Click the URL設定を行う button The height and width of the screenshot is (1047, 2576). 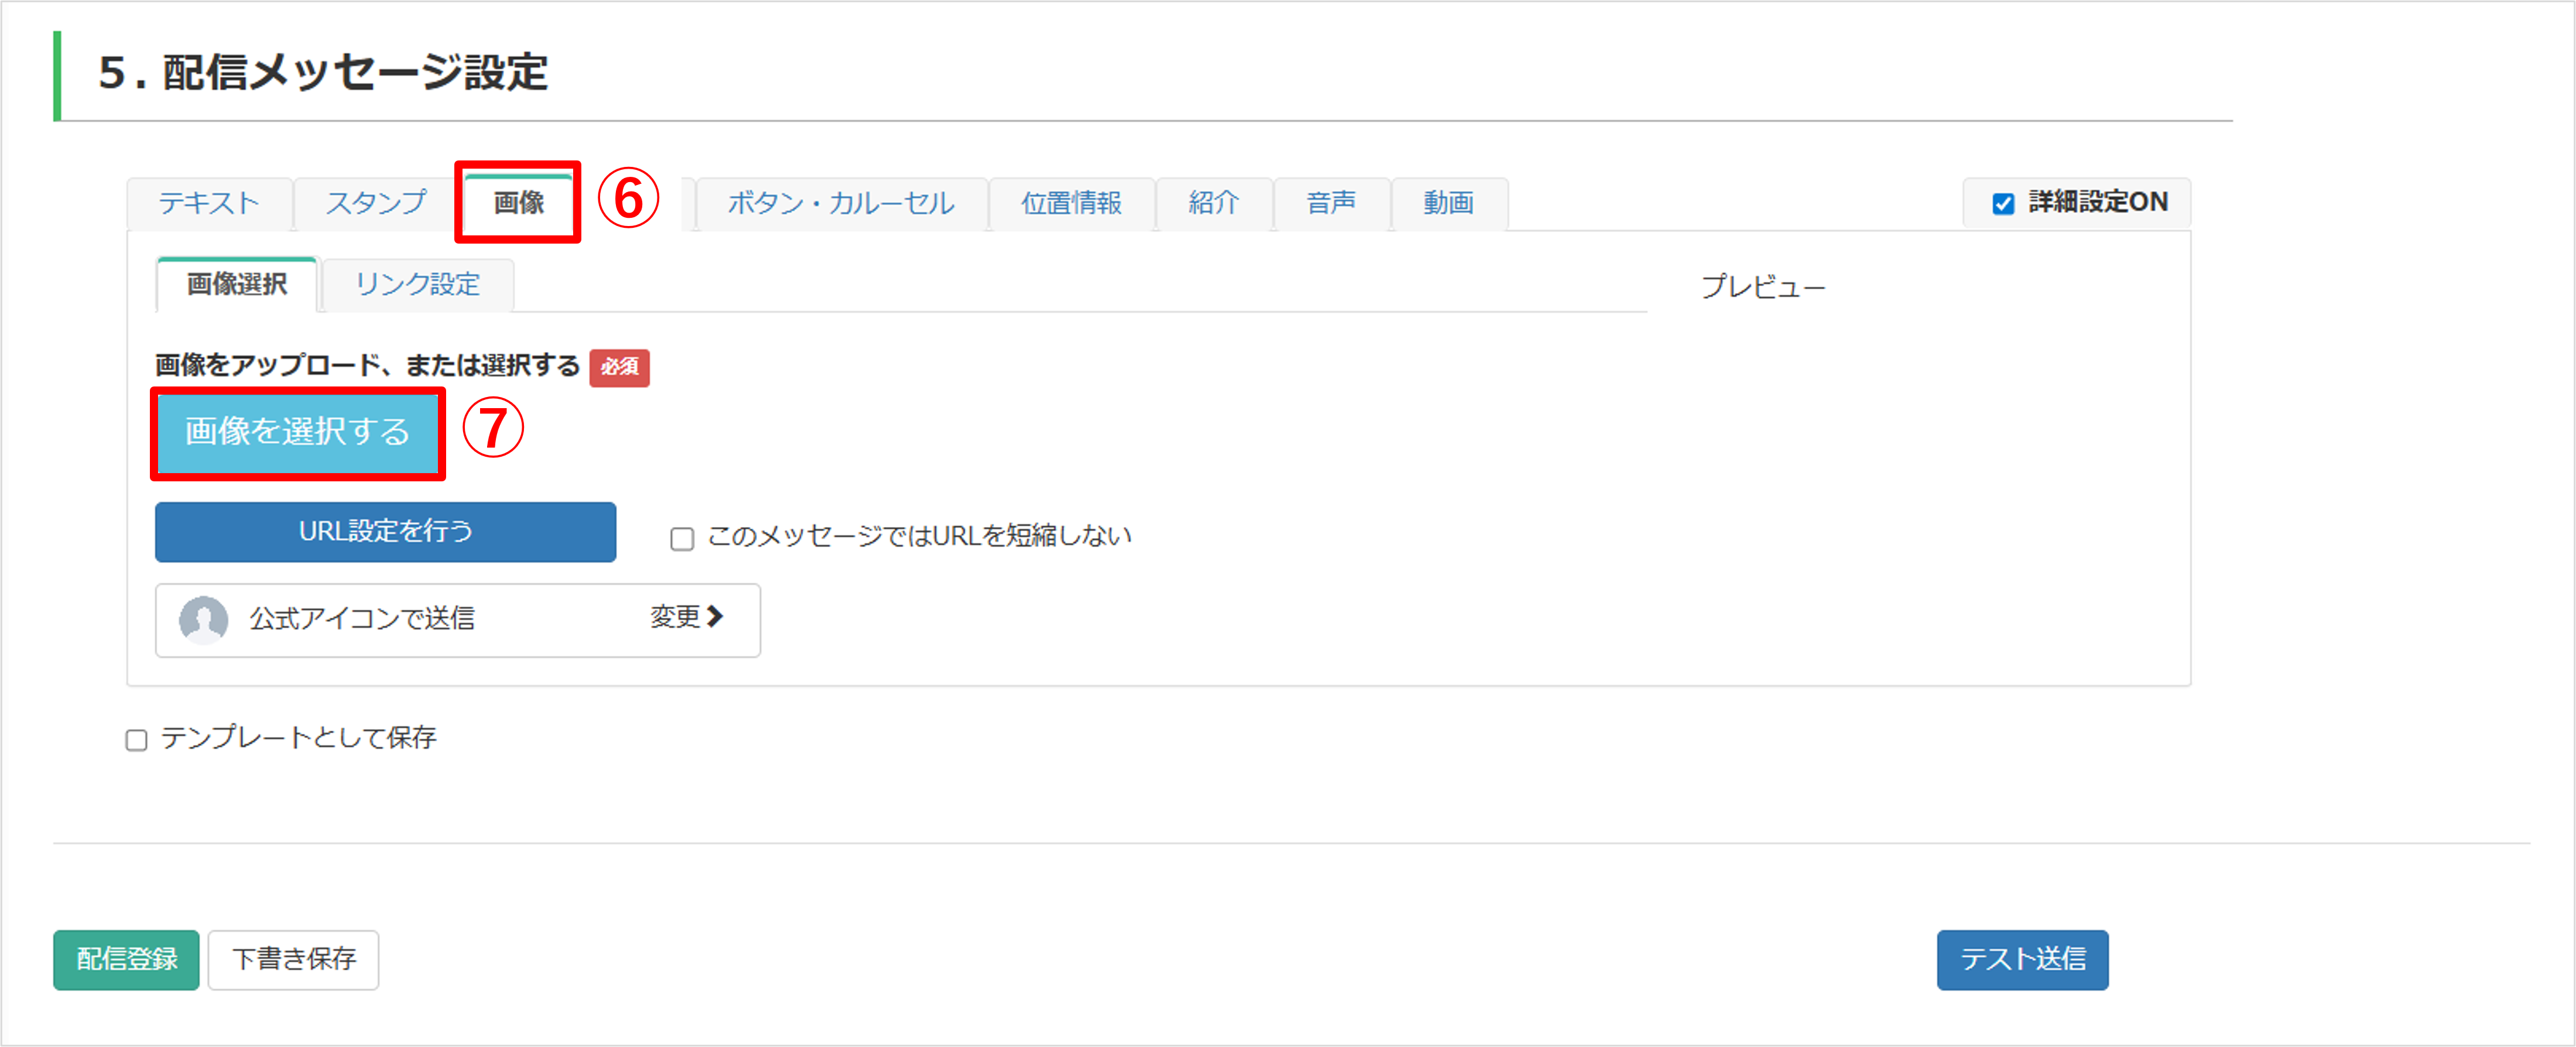pyautogui.click(x=385, y=532)
